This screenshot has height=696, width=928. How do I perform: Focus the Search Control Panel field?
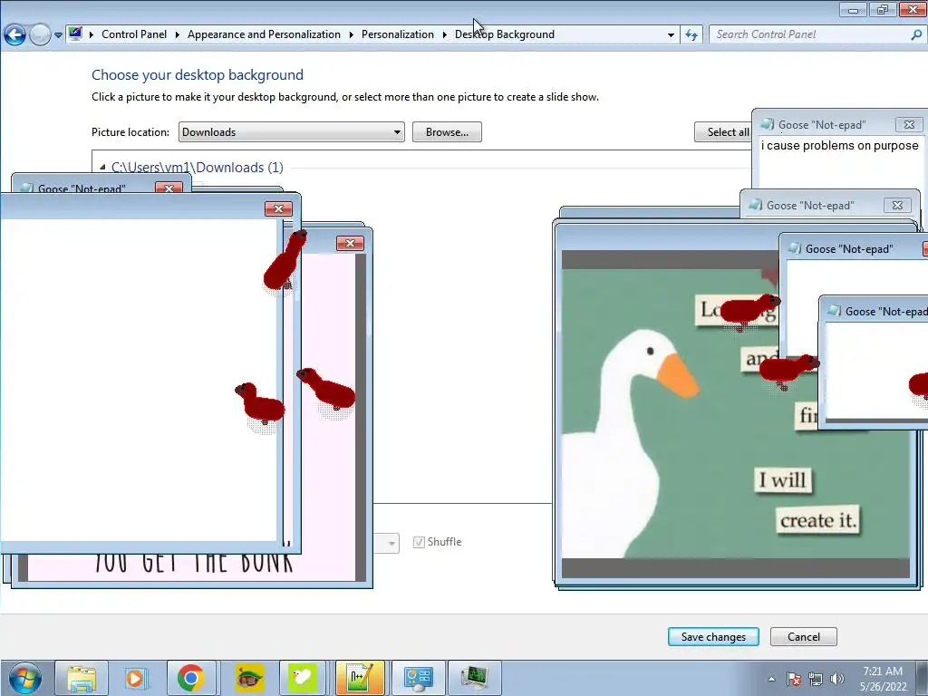coord(809,34)
